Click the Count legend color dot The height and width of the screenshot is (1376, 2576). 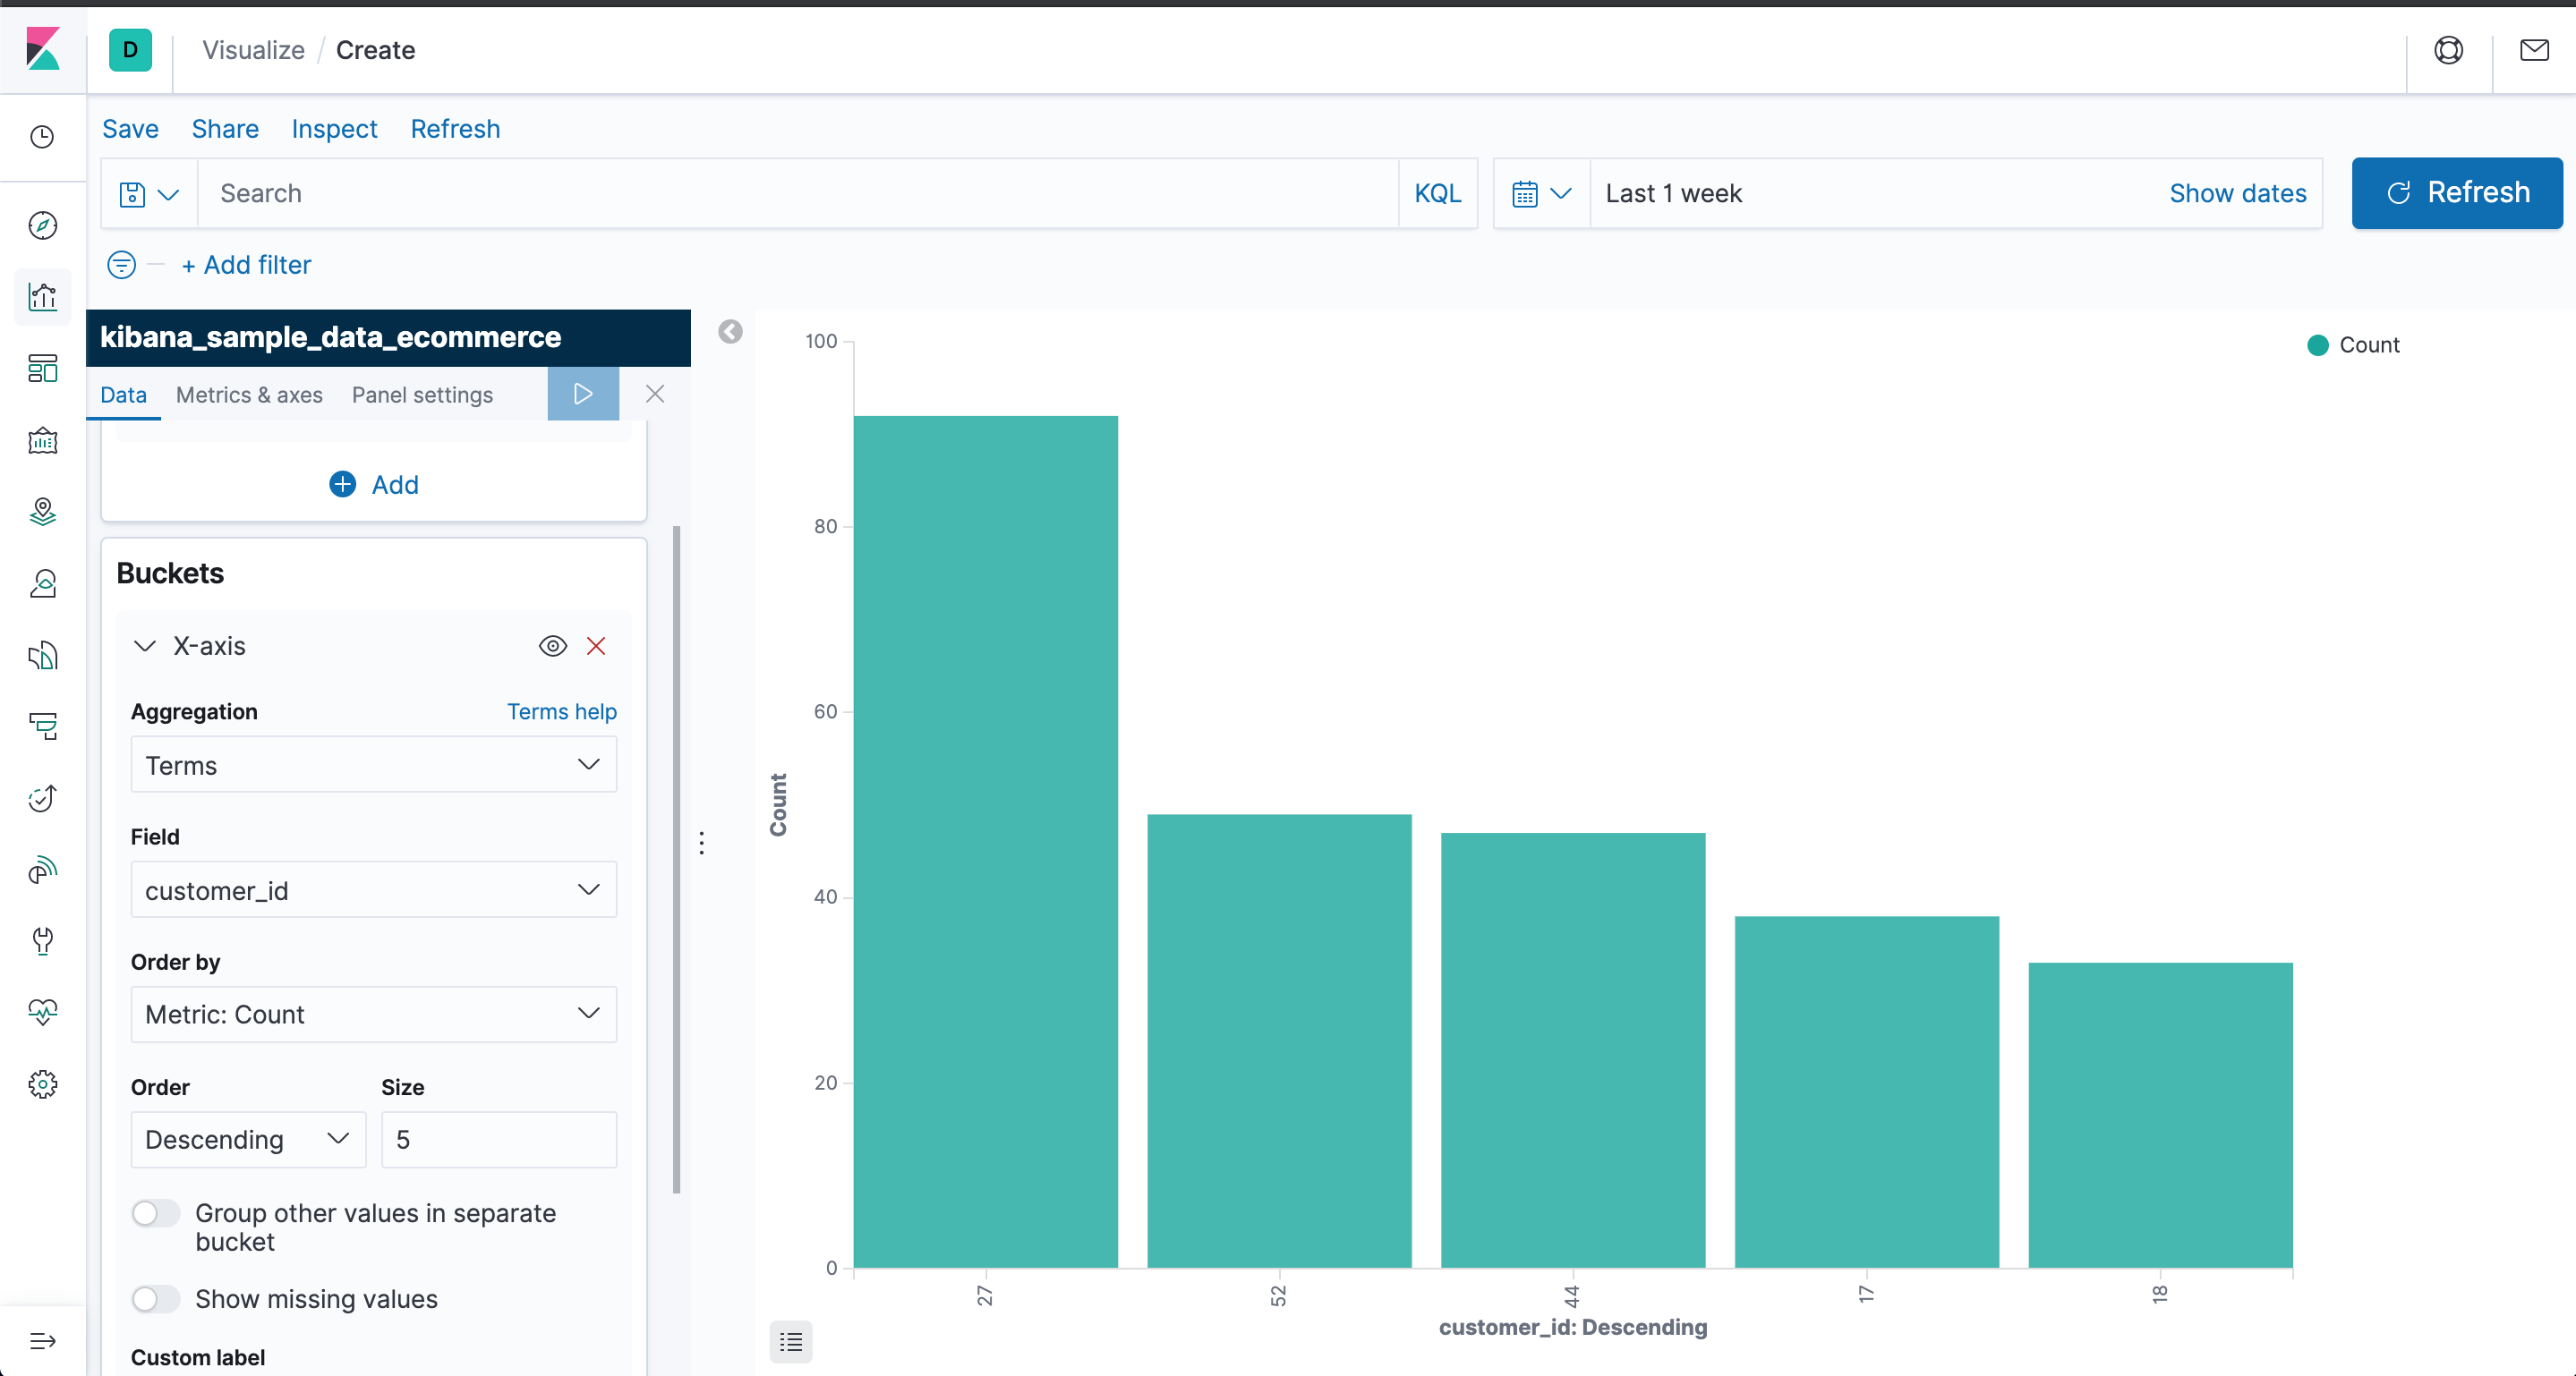point(2317,344)
